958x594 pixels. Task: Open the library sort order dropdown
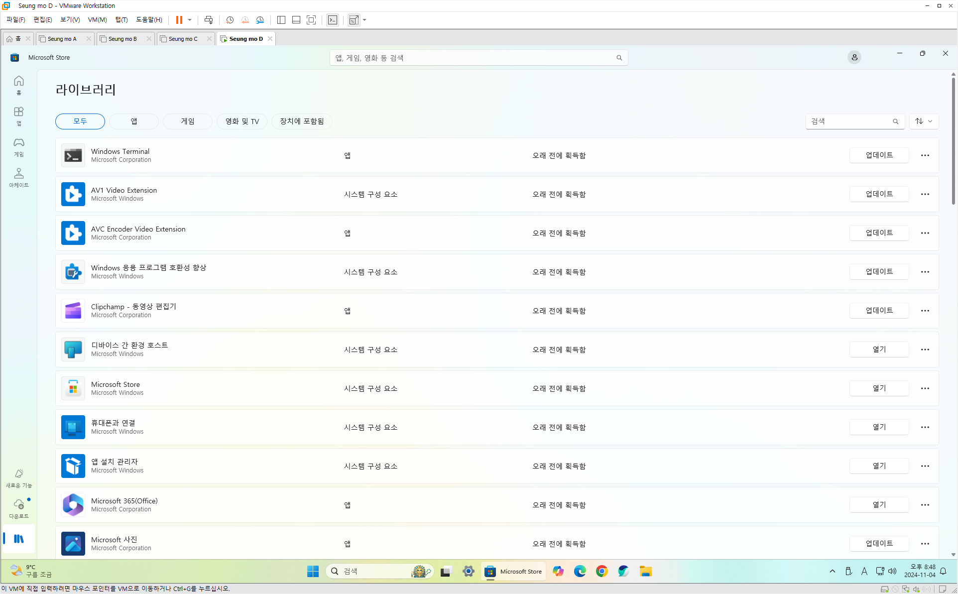point(924,121)
